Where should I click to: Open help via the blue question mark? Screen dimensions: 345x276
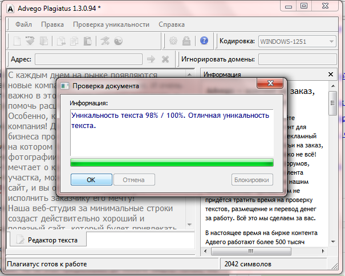click(204, 40)
